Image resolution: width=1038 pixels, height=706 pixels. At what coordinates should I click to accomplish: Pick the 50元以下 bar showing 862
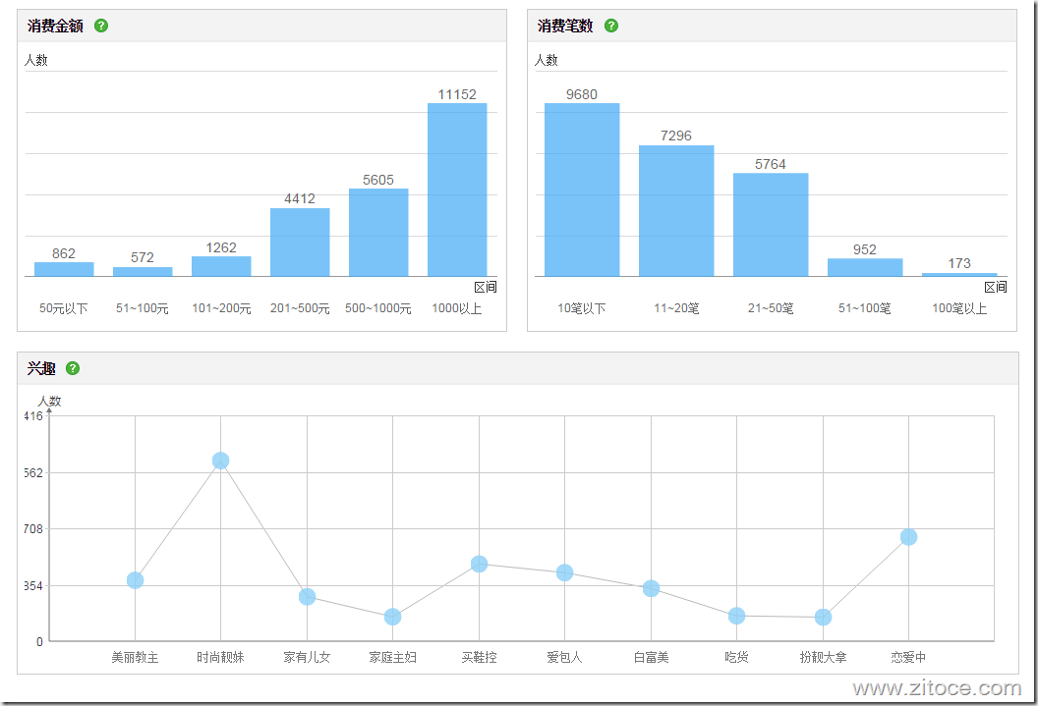(x=64, y=269)
